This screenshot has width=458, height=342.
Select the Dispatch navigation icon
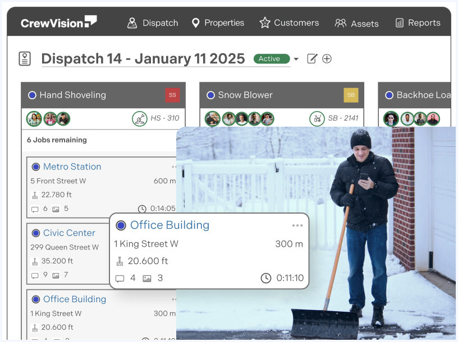pos(132,23)
